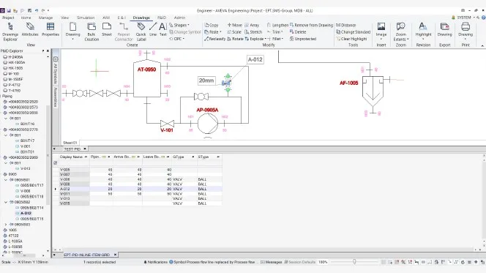Click the Scale command

pos(234,32)
